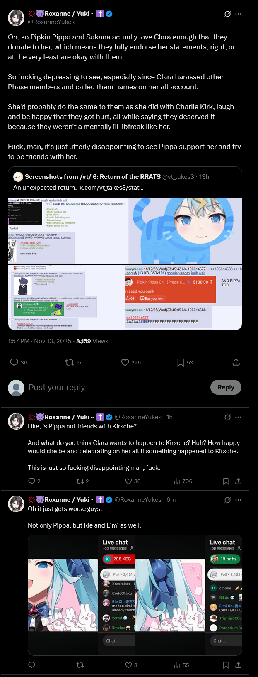
Task: Share the main post via share icon
Action: click(x=236, y=362)
